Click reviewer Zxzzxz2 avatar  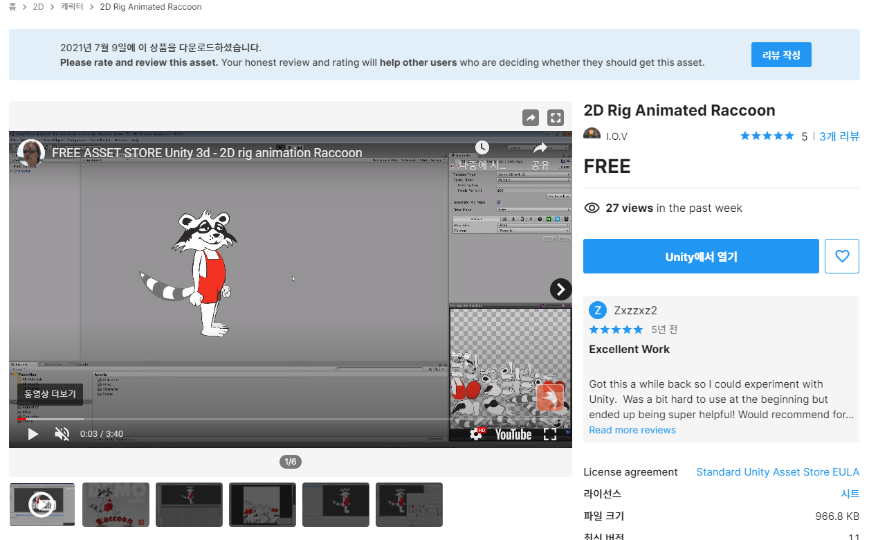coord(598,310)
